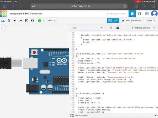The image size is (158, 118).
Task: Redo the last action
Action: tap(20, 21)
